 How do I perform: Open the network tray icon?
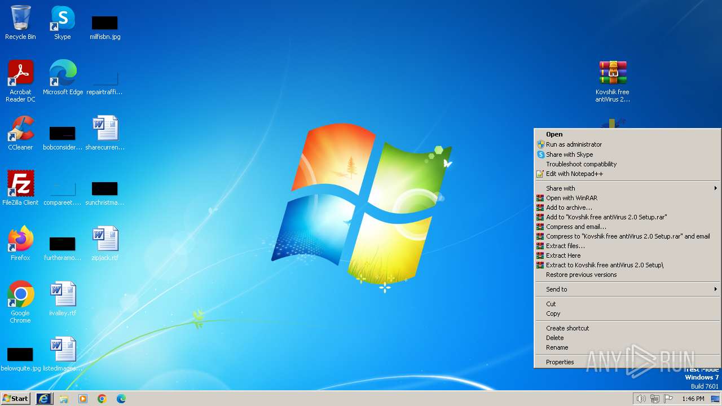pyautogui.click(x=655, y=399)
